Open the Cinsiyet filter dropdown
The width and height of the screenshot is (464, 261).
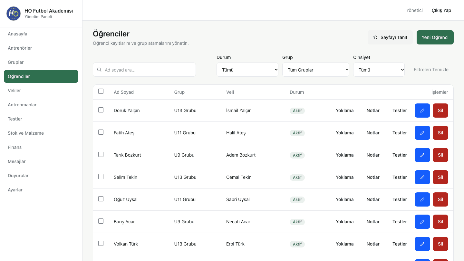click(x=379, y=70)
